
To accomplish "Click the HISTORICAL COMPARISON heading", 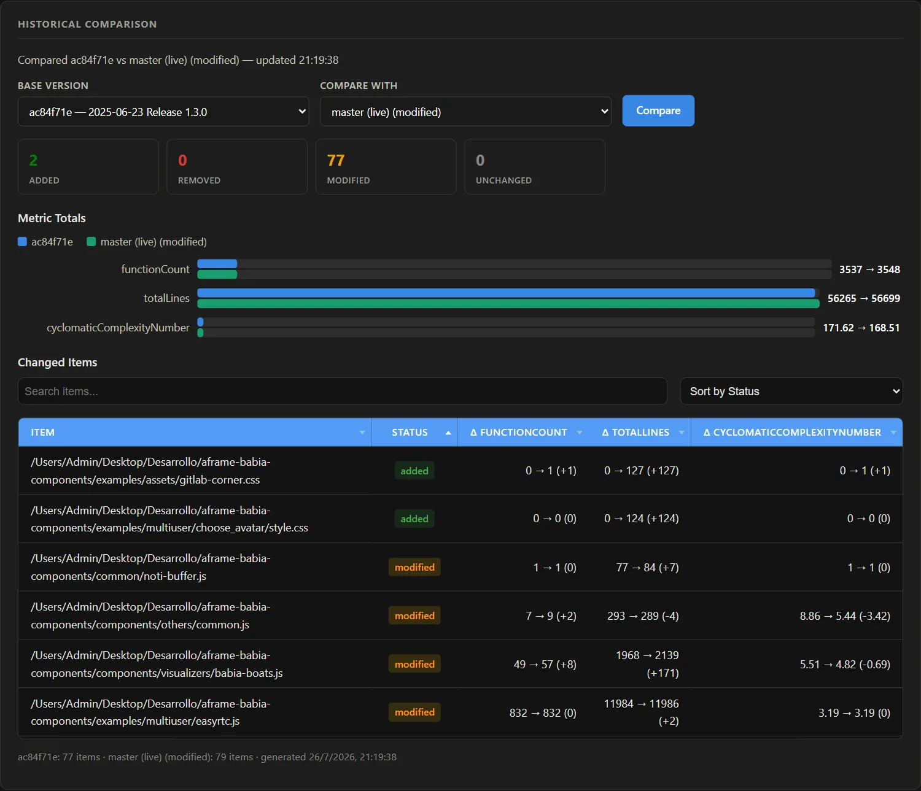I will [87, 25].
